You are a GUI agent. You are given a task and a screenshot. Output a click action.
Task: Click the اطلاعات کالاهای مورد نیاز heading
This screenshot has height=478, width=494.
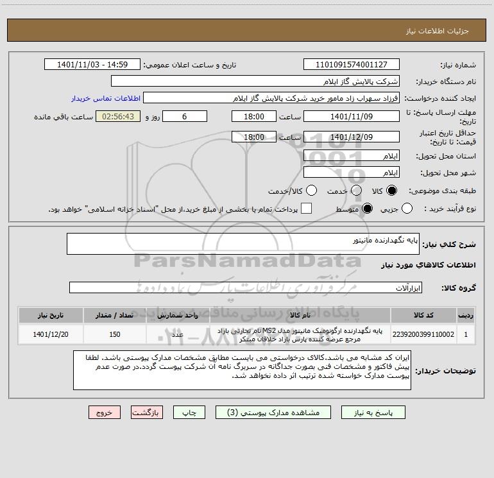click(x=428, y=265)
